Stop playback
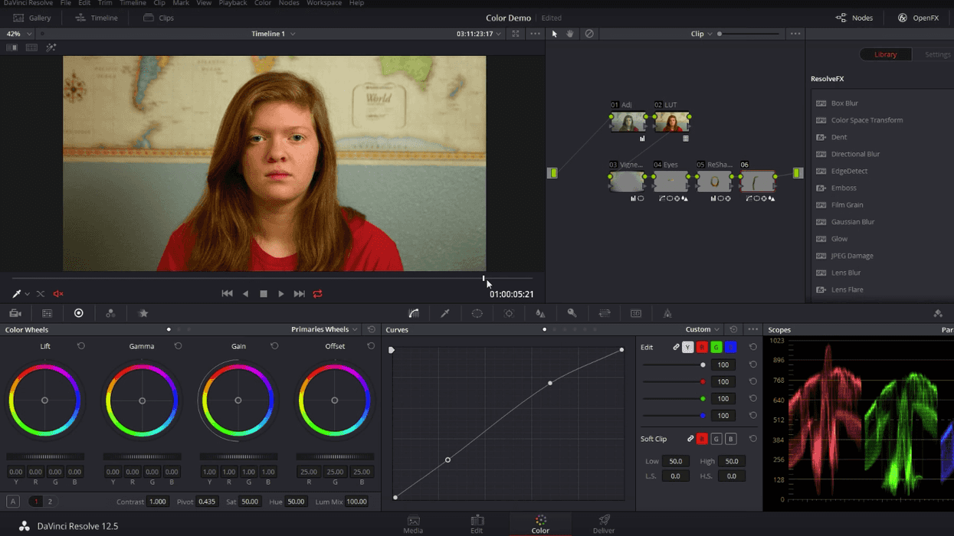Screen dimensions: 954x536 pos(264,294)
